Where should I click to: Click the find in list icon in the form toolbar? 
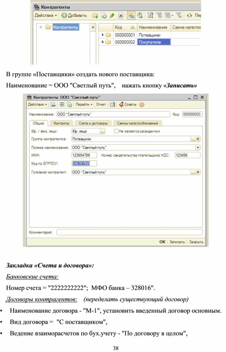53,105
